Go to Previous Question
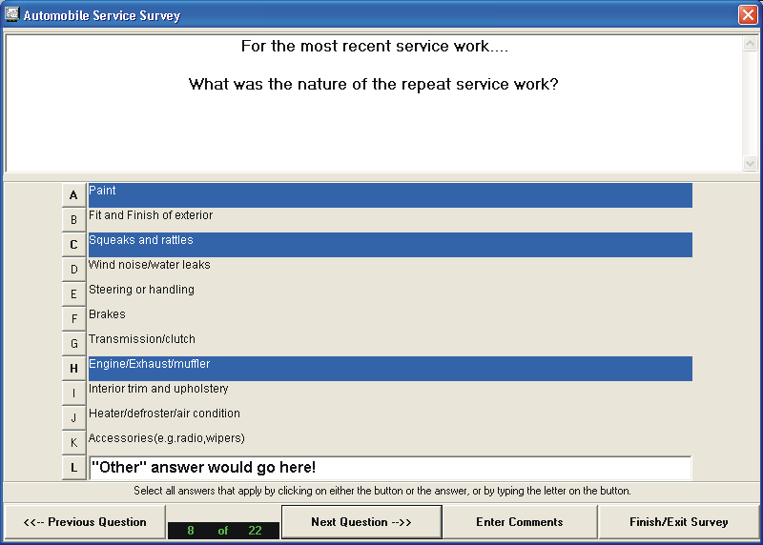763x545 pixels. [x=85, y=522]
